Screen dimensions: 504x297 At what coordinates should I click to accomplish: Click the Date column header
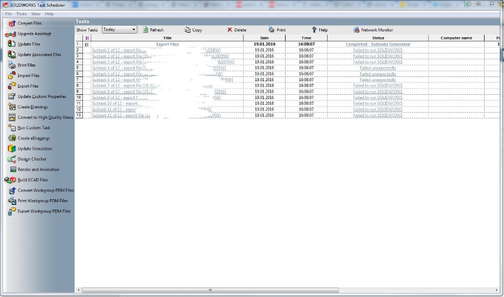pos(264,38)
